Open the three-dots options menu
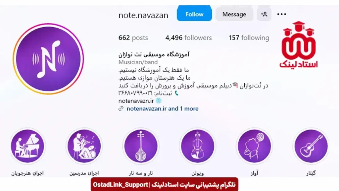 (281, 14)
